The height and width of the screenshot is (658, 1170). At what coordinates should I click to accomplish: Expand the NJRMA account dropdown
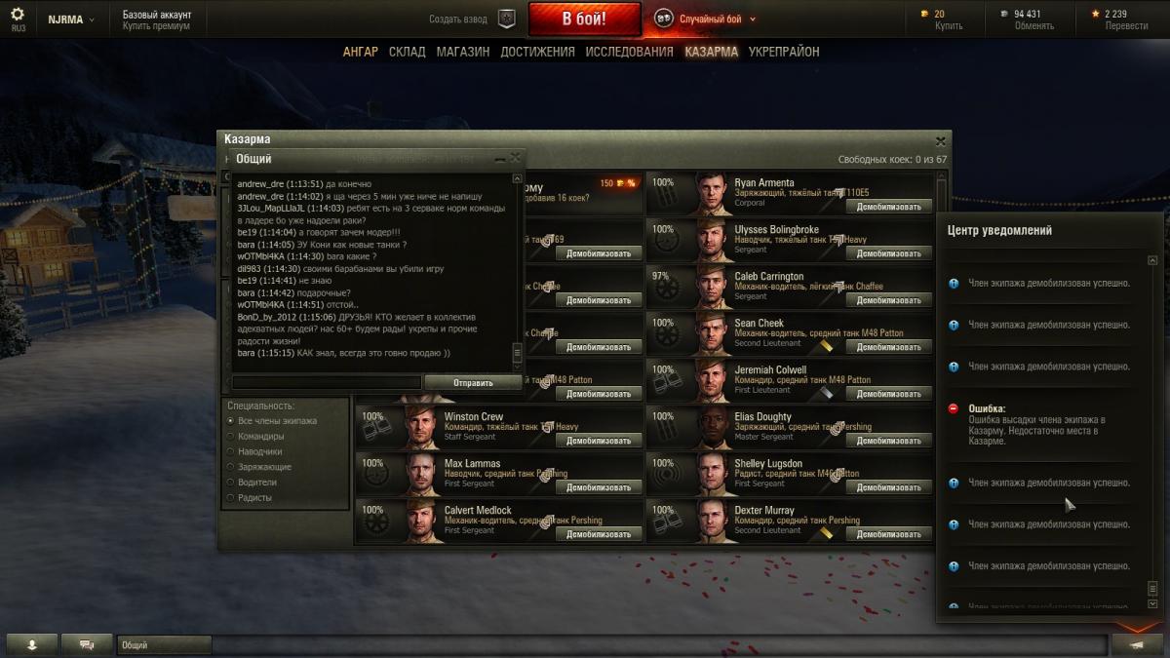pyautogui.click(x=73, y=19)
